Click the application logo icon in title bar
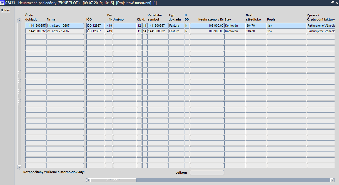Screen dimensions: 339x185 3,2
